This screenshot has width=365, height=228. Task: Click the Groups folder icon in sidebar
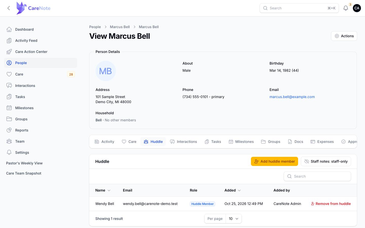pyautogui.click(x=9, y=119)
